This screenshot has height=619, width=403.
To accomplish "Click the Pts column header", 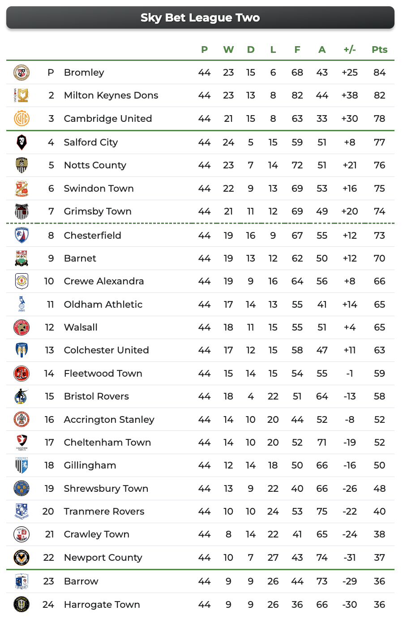I will [379, 50].
